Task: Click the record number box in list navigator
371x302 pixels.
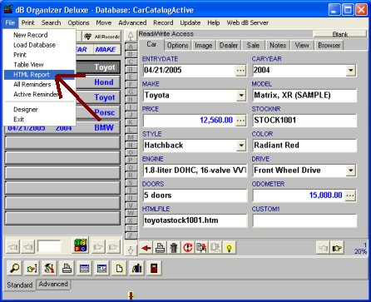Action: 49,246
